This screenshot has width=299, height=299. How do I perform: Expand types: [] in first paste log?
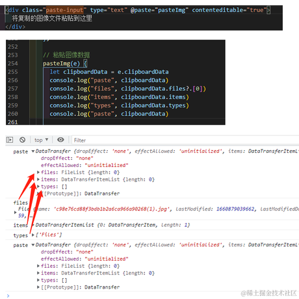38,187
